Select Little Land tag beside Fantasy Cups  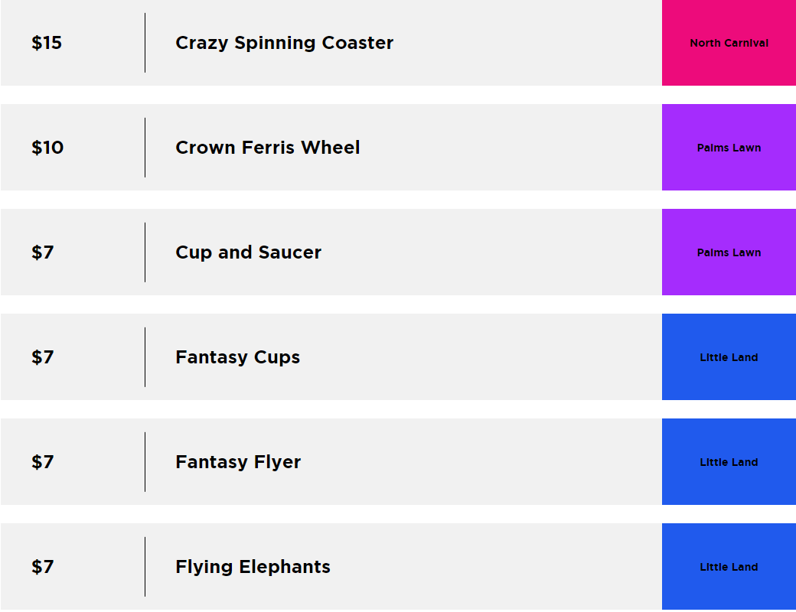pos(729,357)
